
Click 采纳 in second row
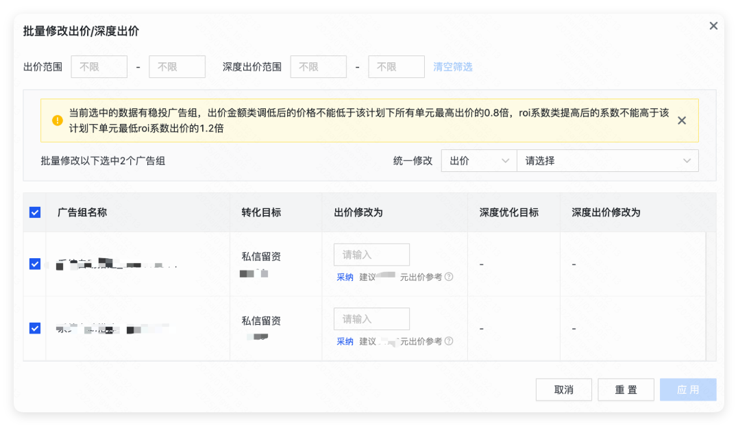pyautogui.click(x=345, y=342)
